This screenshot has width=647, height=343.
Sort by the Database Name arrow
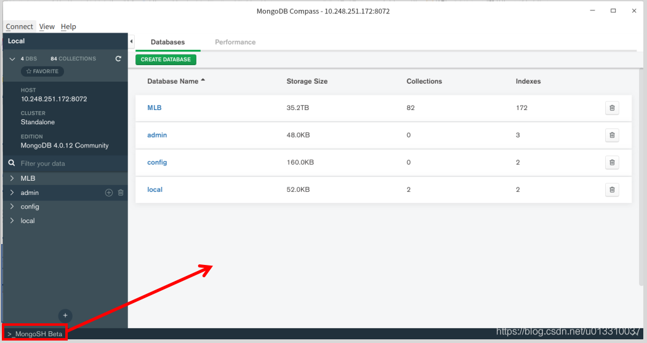point(203,81)
